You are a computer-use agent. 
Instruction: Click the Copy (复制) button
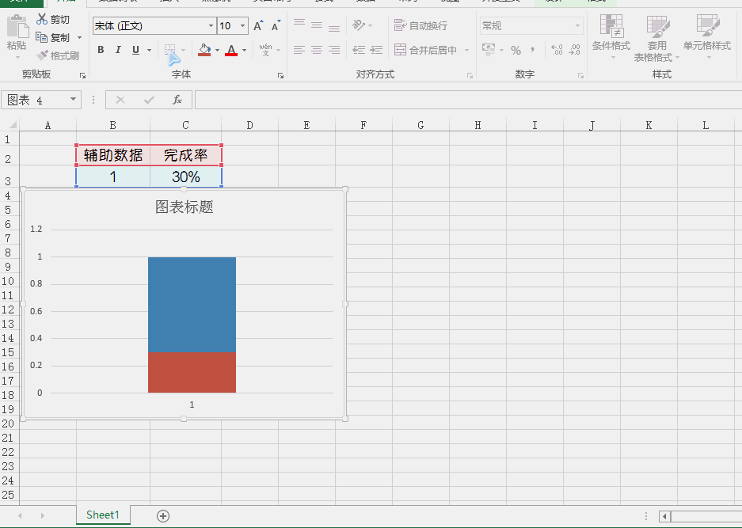point(53,37)
